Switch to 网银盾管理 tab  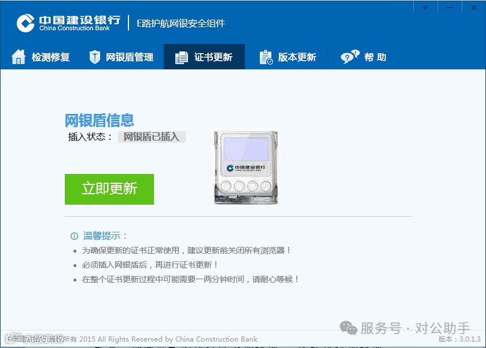click(x=123, y=57)
